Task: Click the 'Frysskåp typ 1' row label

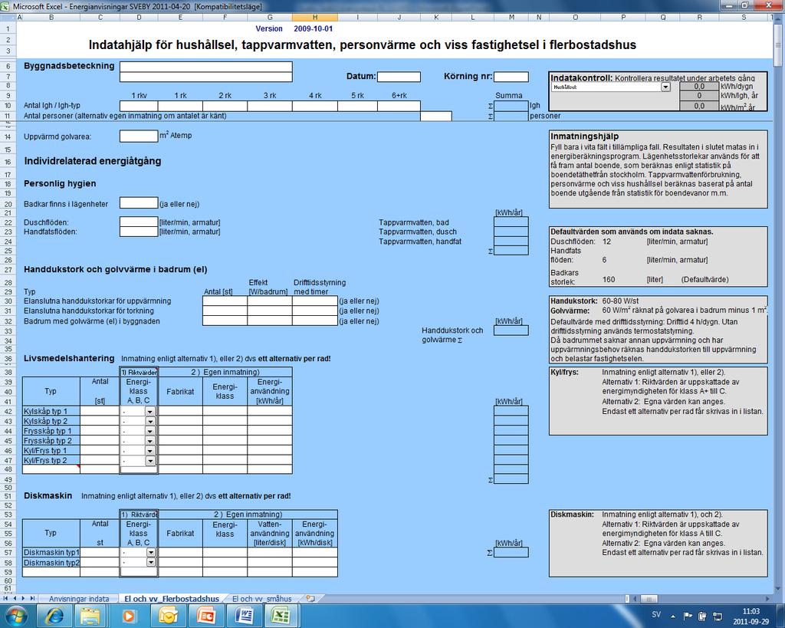Action: click(48, 431)
